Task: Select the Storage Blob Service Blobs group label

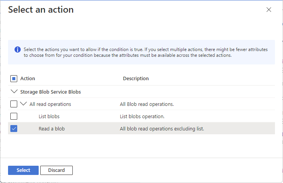Action: point(51,92)
